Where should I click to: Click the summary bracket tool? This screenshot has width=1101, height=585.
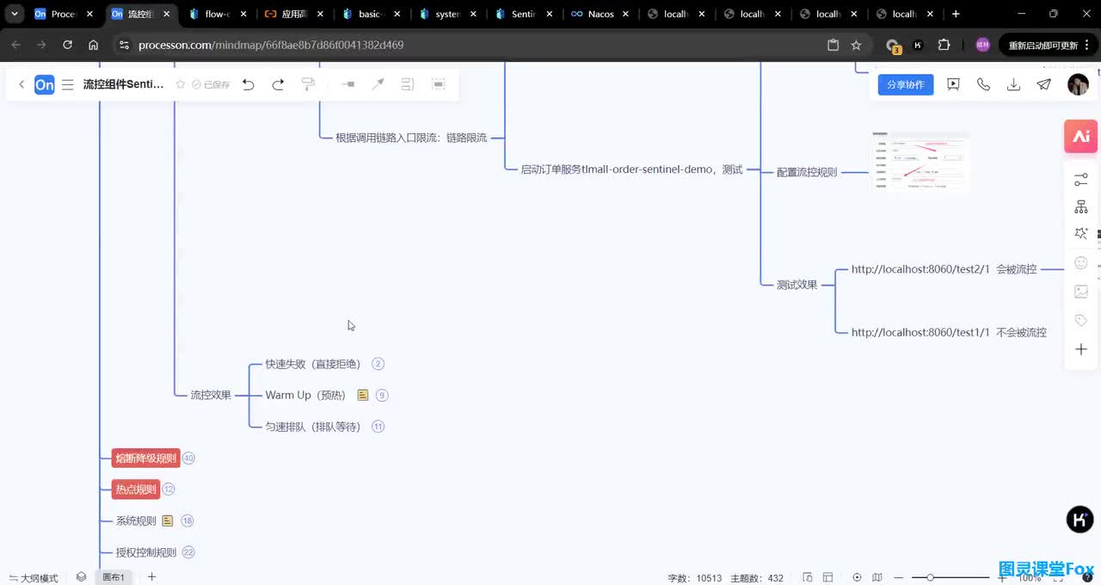tap(408, 84)
